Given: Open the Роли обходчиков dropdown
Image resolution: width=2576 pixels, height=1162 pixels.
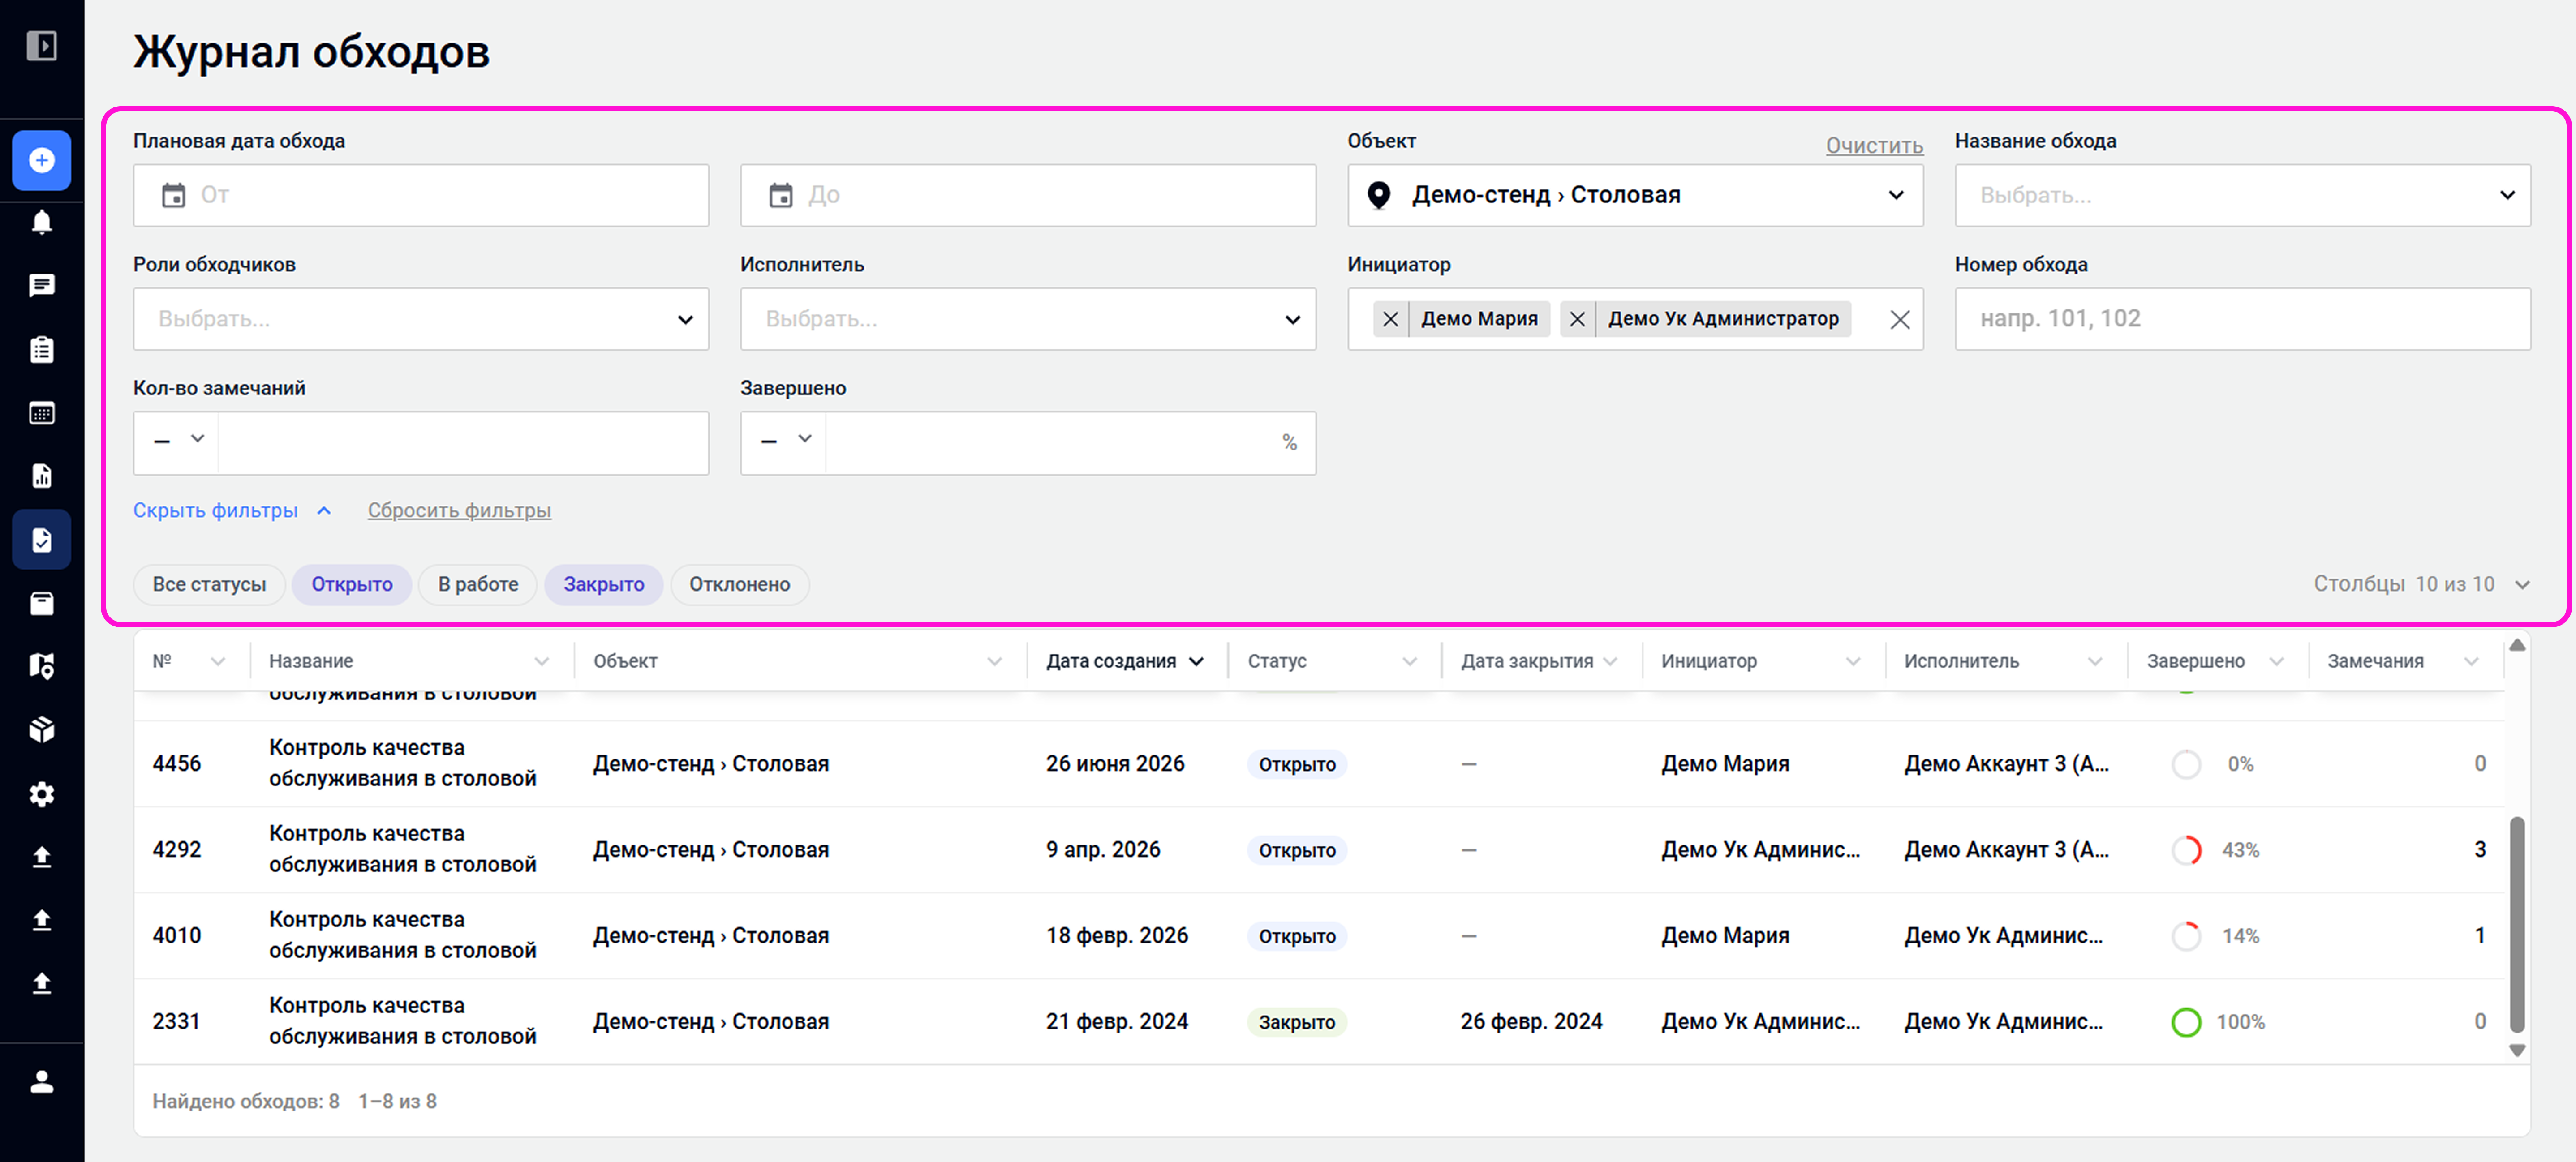Looking at the screenshot, I should tap(421, 319).
